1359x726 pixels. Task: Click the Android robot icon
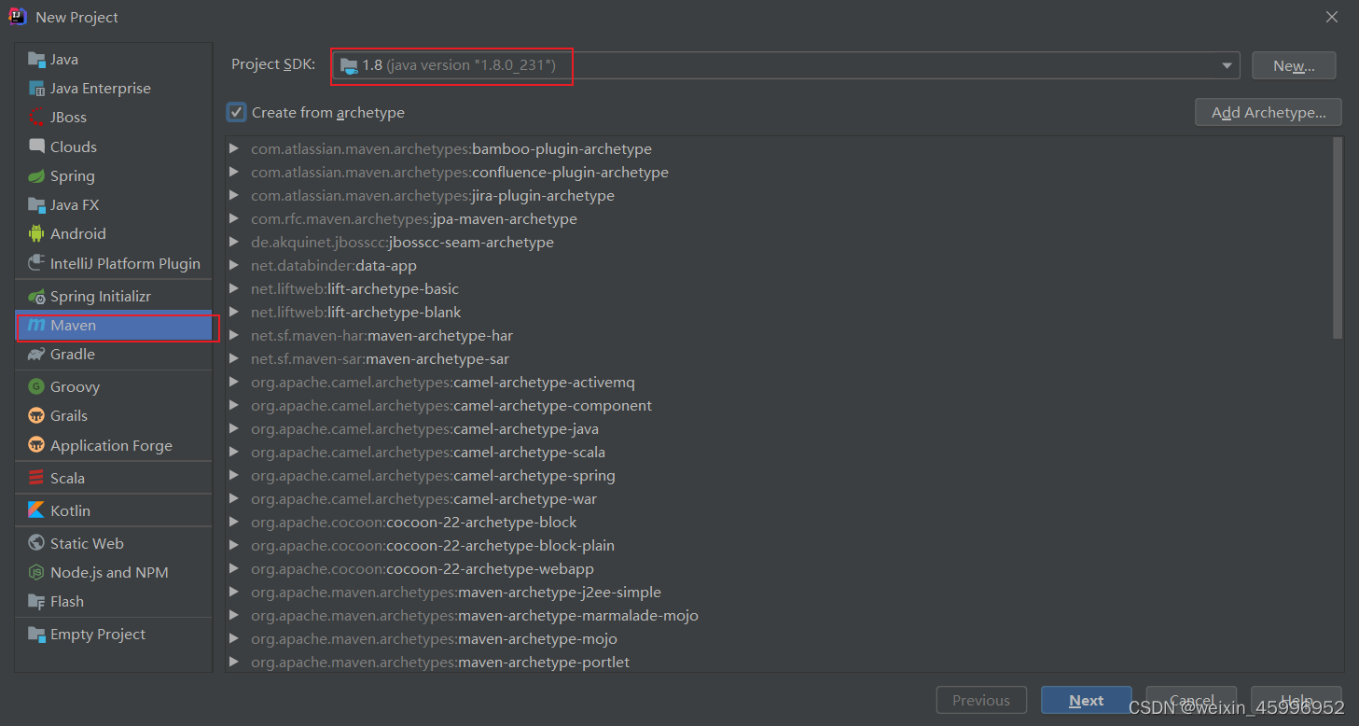coord(36,233)
